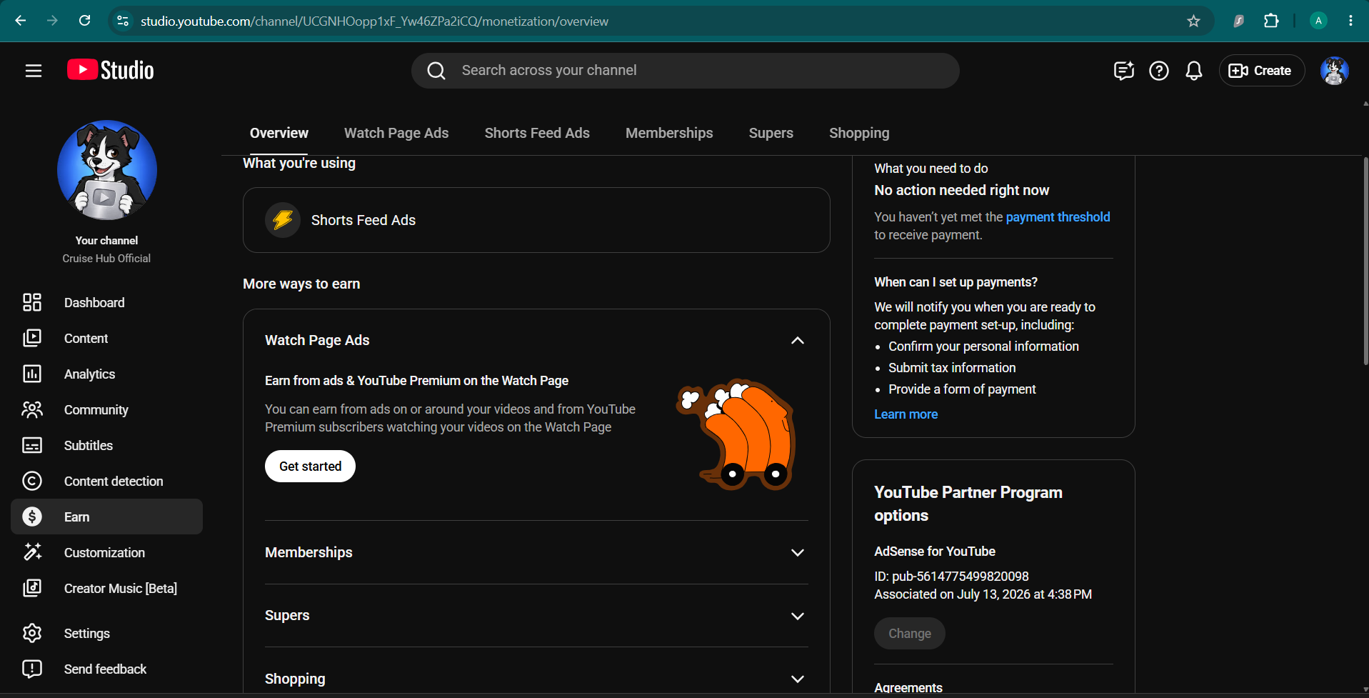Bookmark this page with the star icon
1369x698 pixels.
click(x=1193, y=21)
